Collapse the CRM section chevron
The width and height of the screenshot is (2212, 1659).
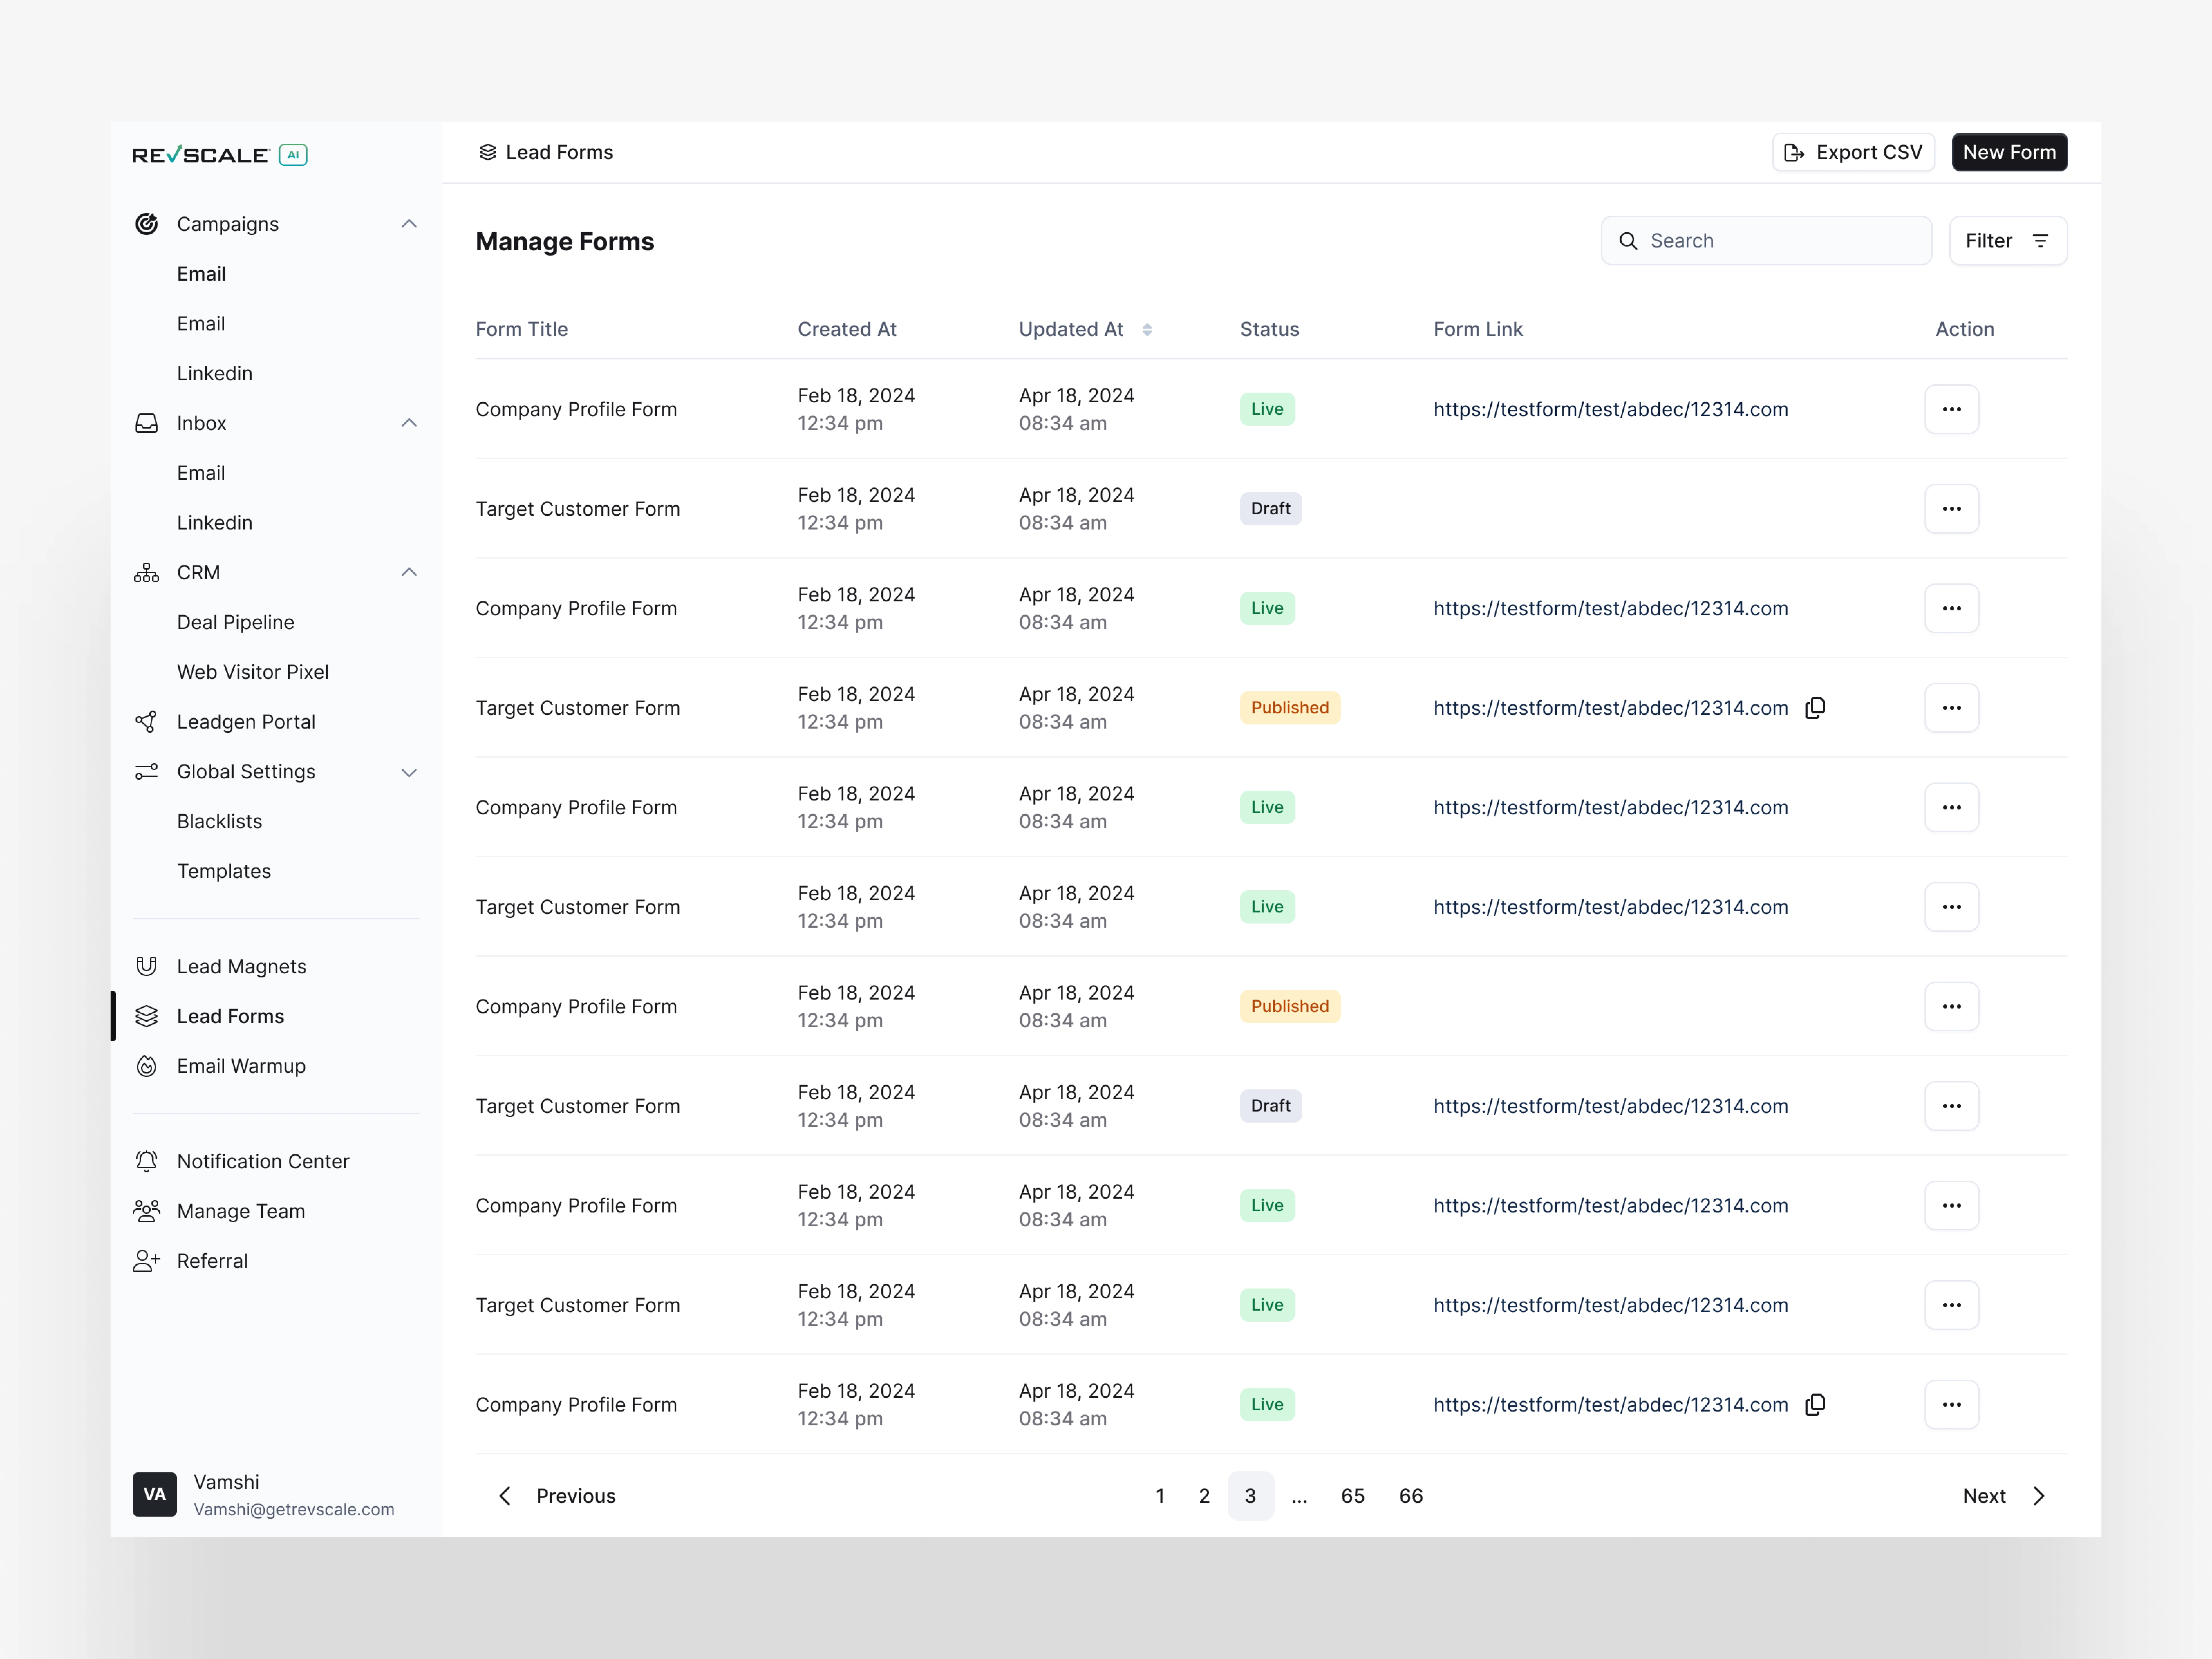coord(409,572)
